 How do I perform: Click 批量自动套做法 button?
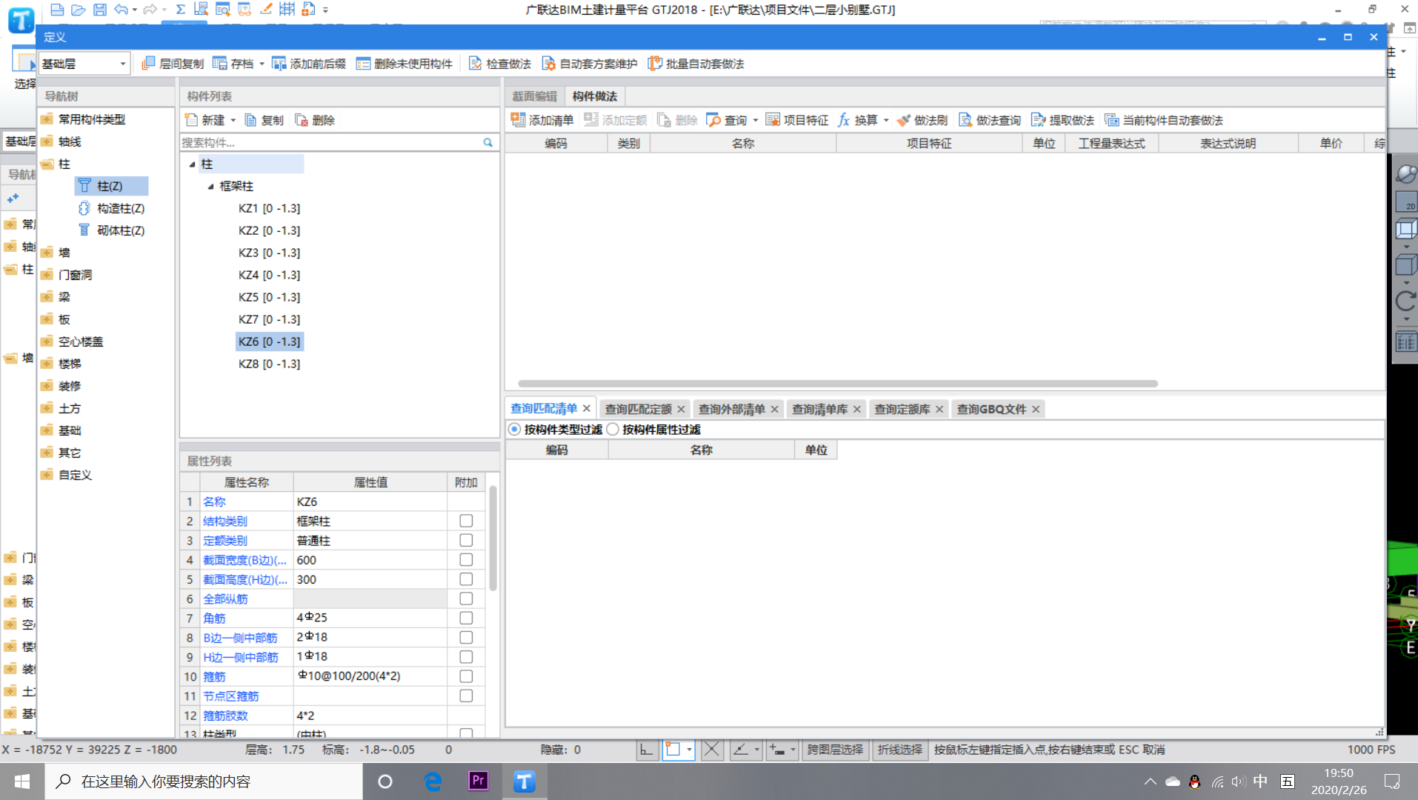tap(696, 64)
